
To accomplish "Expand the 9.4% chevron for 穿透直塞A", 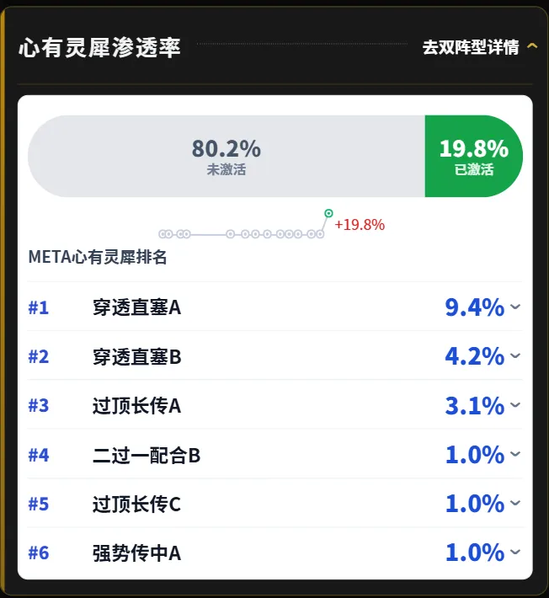I will point(515,307).
